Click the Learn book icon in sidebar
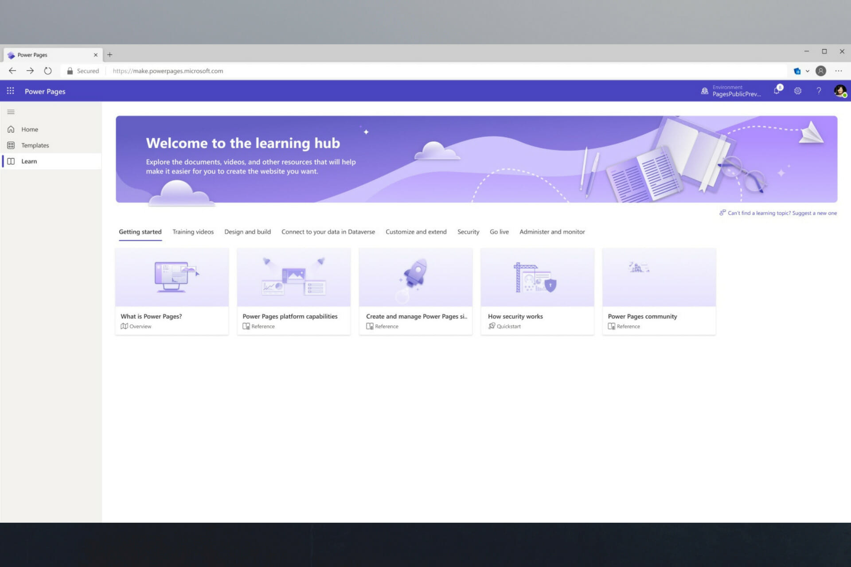Image resolution: width=851 pixels, height=567 pixels. click(11, 161)
